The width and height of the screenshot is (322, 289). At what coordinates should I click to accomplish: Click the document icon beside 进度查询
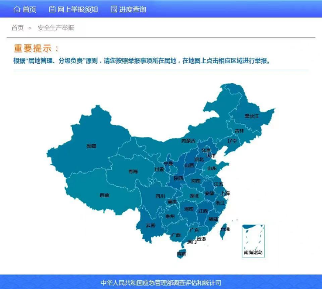point(114,9)
